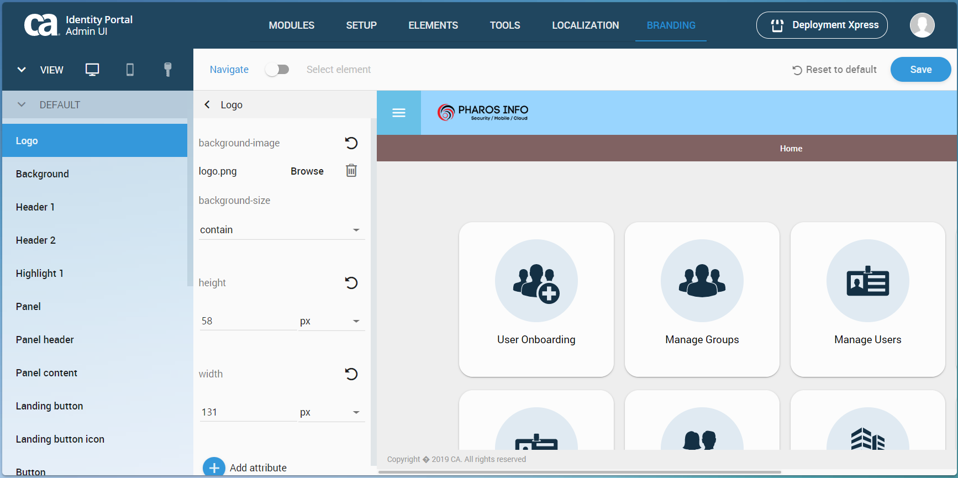Click Navigate mode label
This screenshot has width=958, height=478.
(x=229, y=70)
